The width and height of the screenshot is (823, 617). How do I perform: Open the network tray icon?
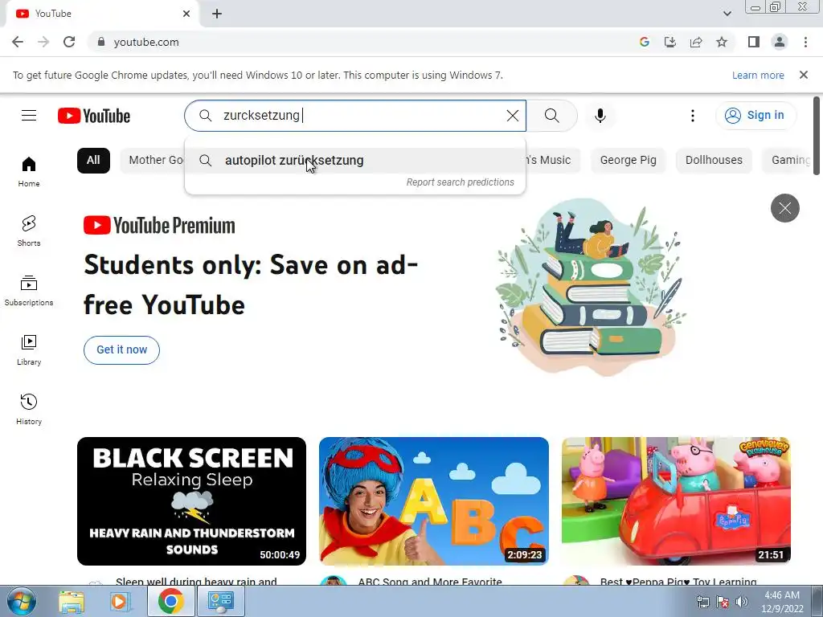pos(703,602)
